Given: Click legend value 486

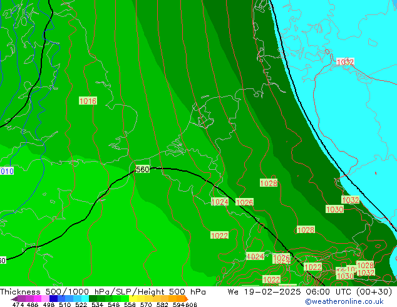Looking at the screenshot, I should click(33, 304).
